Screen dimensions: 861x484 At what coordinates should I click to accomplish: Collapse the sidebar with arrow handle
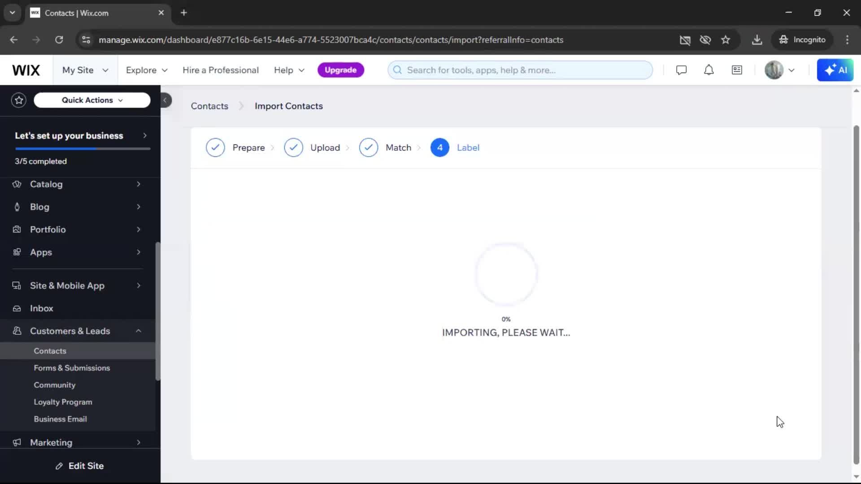coord(165,100)
